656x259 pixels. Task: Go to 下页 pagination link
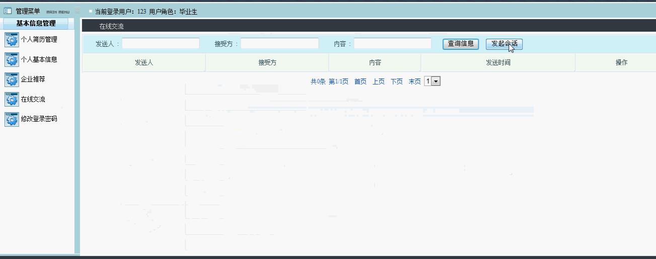397,81
